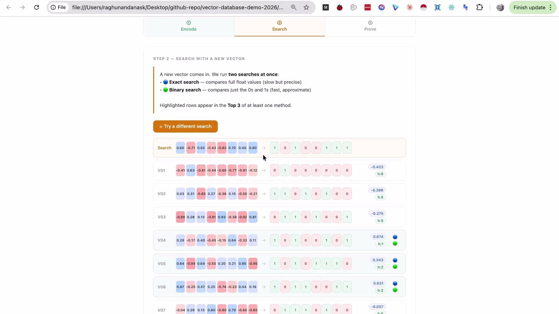This screenshot has width=559, height=314.
Task: Bookmark this page with the star icon
Action: (306, 8)
